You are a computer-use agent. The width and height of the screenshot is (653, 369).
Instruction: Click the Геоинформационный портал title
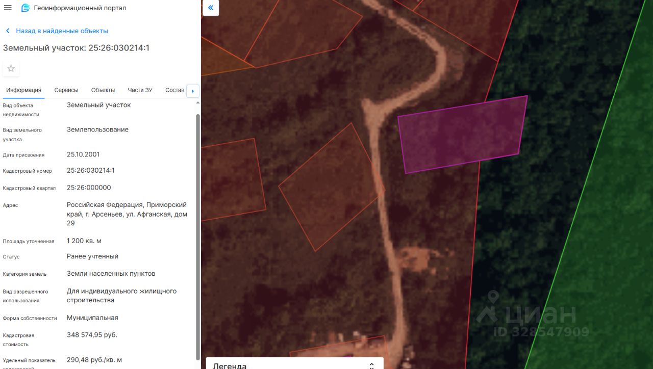pyautogui.click(x=80, y=8)
